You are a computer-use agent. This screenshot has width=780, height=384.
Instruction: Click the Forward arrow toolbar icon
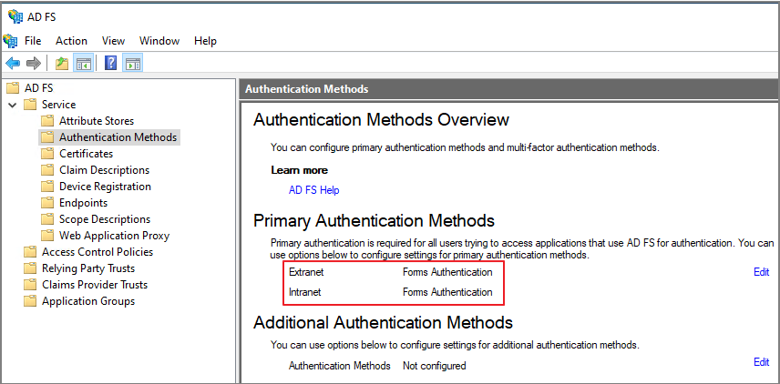coord(34,63)
